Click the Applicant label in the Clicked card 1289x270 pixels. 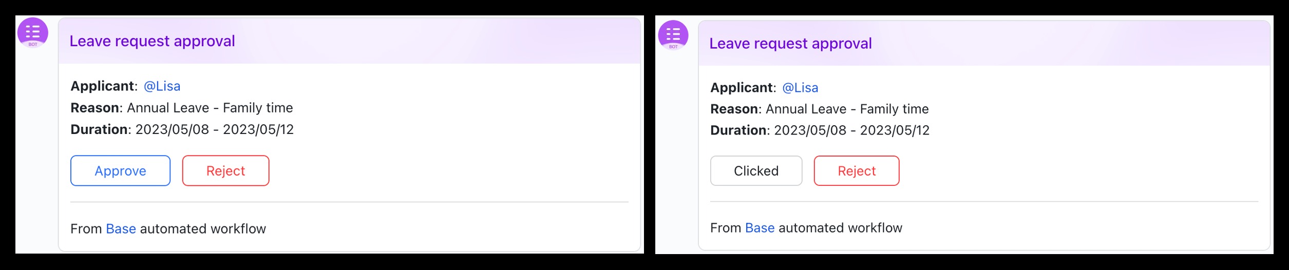(x=742, y=88)
